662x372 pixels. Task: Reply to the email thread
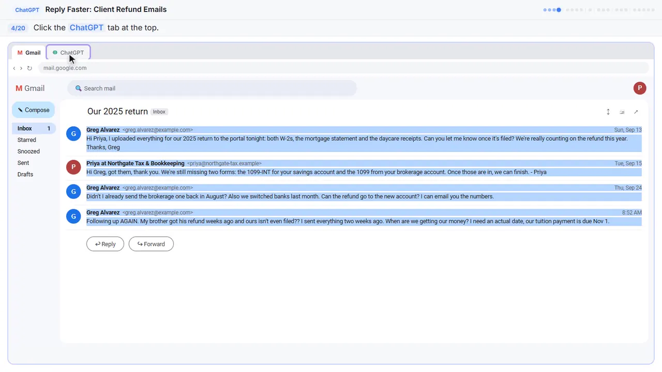click(x=105, y=244)
